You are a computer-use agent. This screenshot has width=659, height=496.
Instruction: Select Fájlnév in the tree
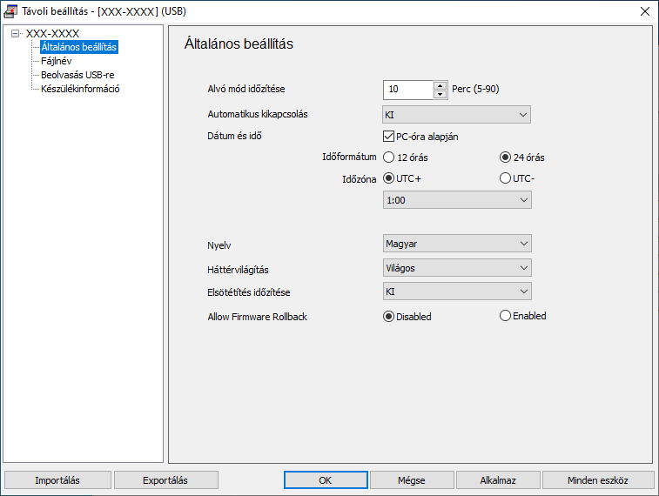tap(56, 61)
